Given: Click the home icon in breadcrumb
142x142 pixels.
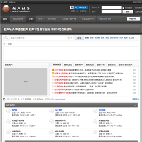Looking at the screenshot, I should pos(4,44).
